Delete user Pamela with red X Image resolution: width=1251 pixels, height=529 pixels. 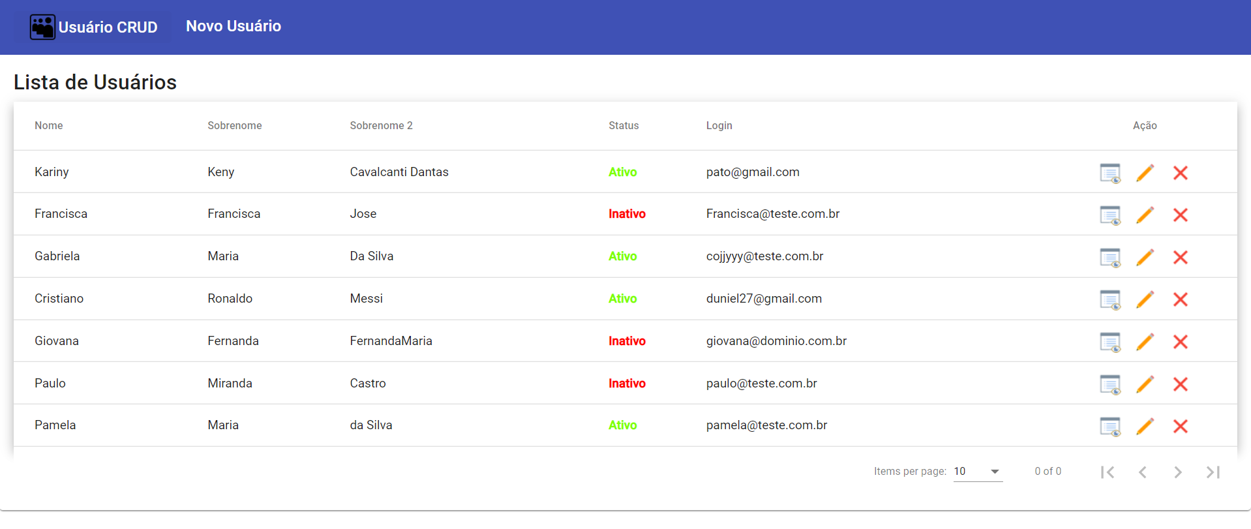tap(1181, 426)
